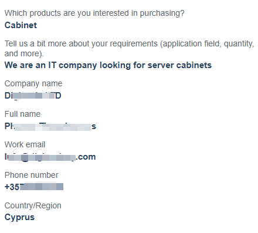
Task: Select the blurred full name value
Action: click(x=50, y=126)
